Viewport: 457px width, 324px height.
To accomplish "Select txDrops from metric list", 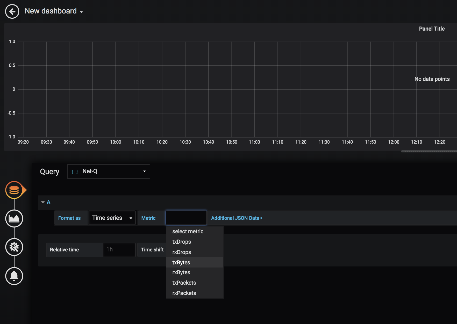I will tap(182, 242).
